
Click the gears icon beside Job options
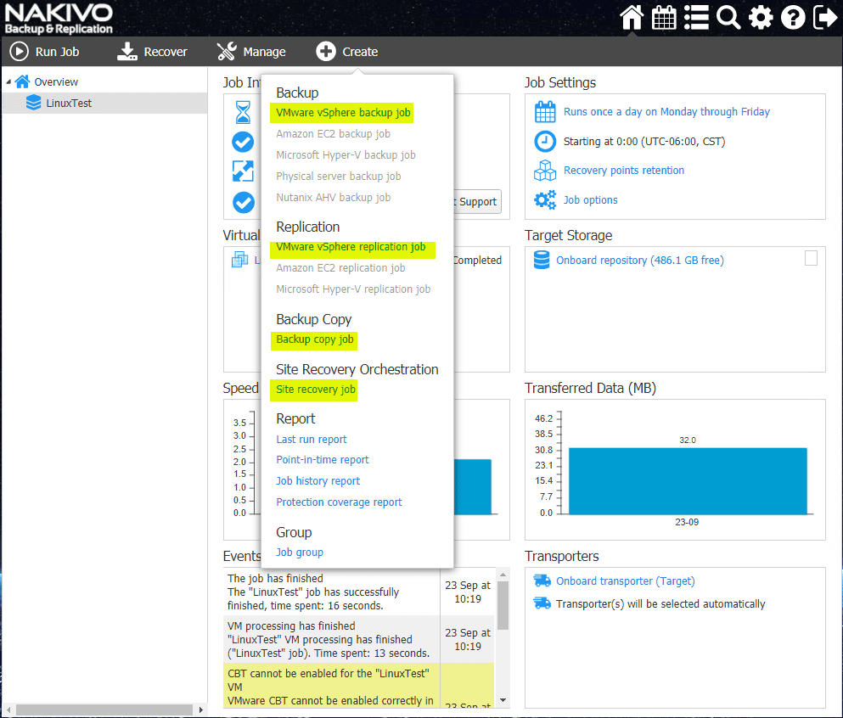click(545, 200)
